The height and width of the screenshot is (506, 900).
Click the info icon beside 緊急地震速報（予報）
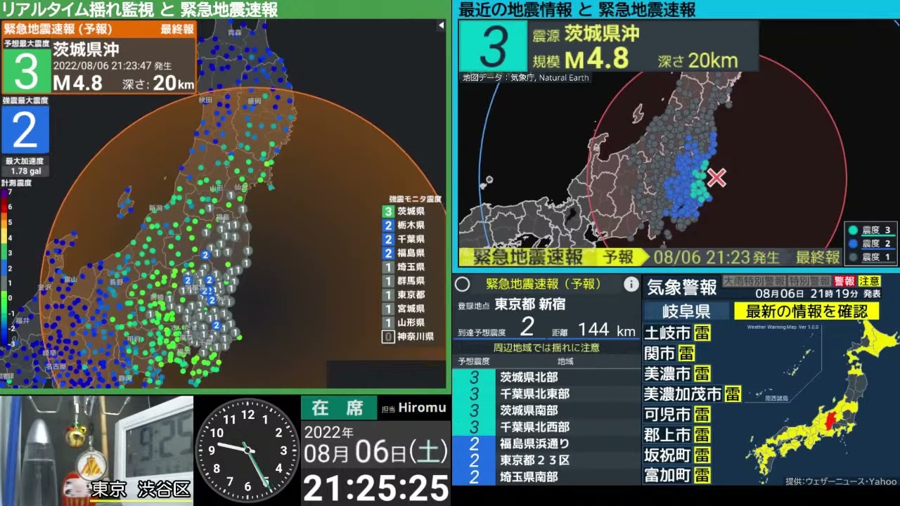[631, 285]
